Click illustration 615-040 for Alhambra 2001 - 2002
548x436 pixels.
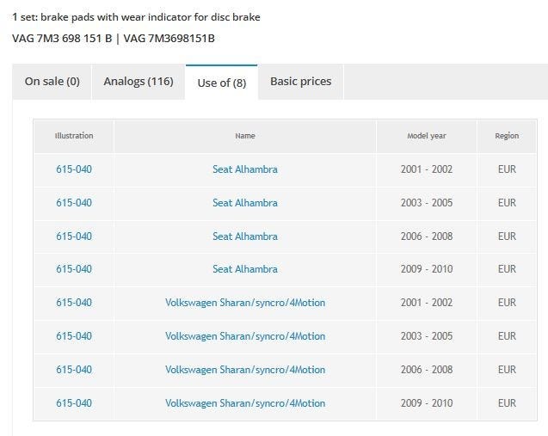(74, 169)
